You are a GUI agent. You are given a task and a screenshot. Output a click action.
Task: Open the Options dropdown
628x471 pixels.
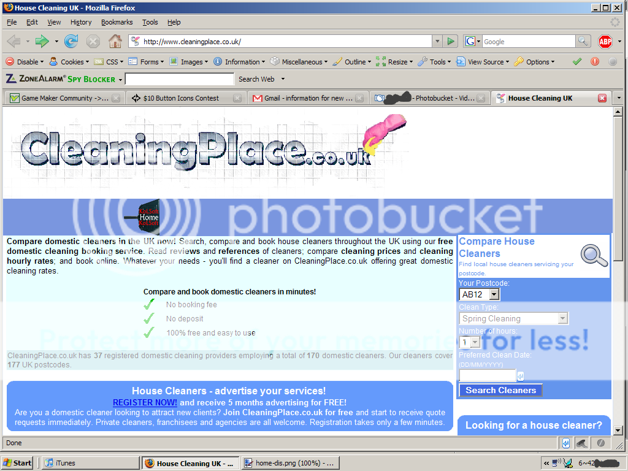click(x=534, y=62)
